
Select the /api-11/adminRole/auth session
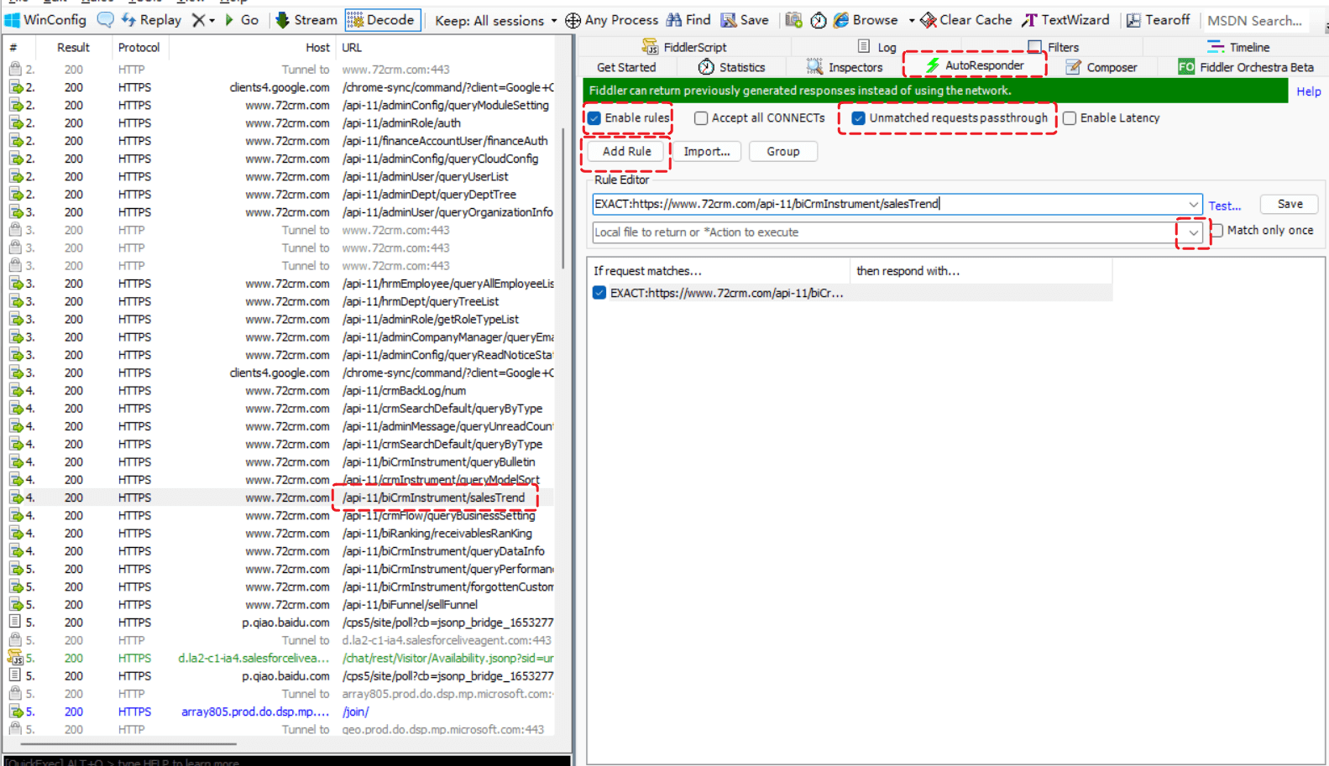pos(280,122)
